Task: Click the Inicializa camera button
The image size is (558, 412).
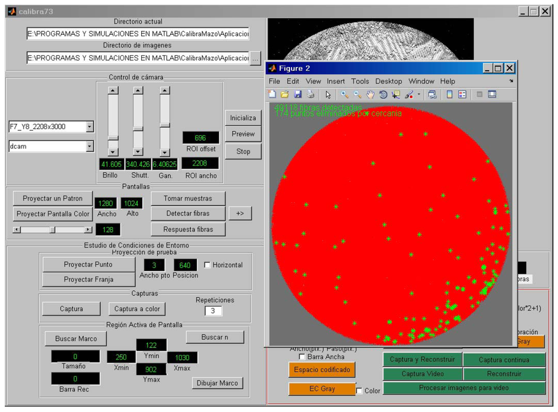Action: click(x=243, y=118)
